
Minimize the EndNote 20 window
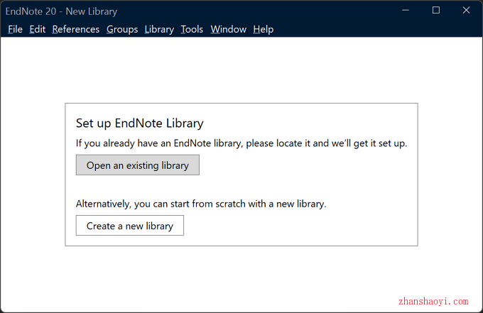[x=406, y=10]
